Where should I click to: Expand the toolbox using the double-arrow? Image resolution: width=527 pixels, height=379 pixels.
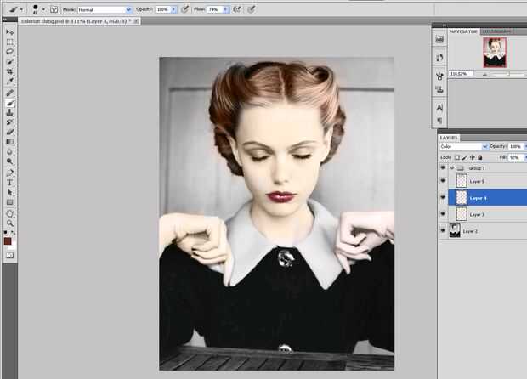point(5,20)
